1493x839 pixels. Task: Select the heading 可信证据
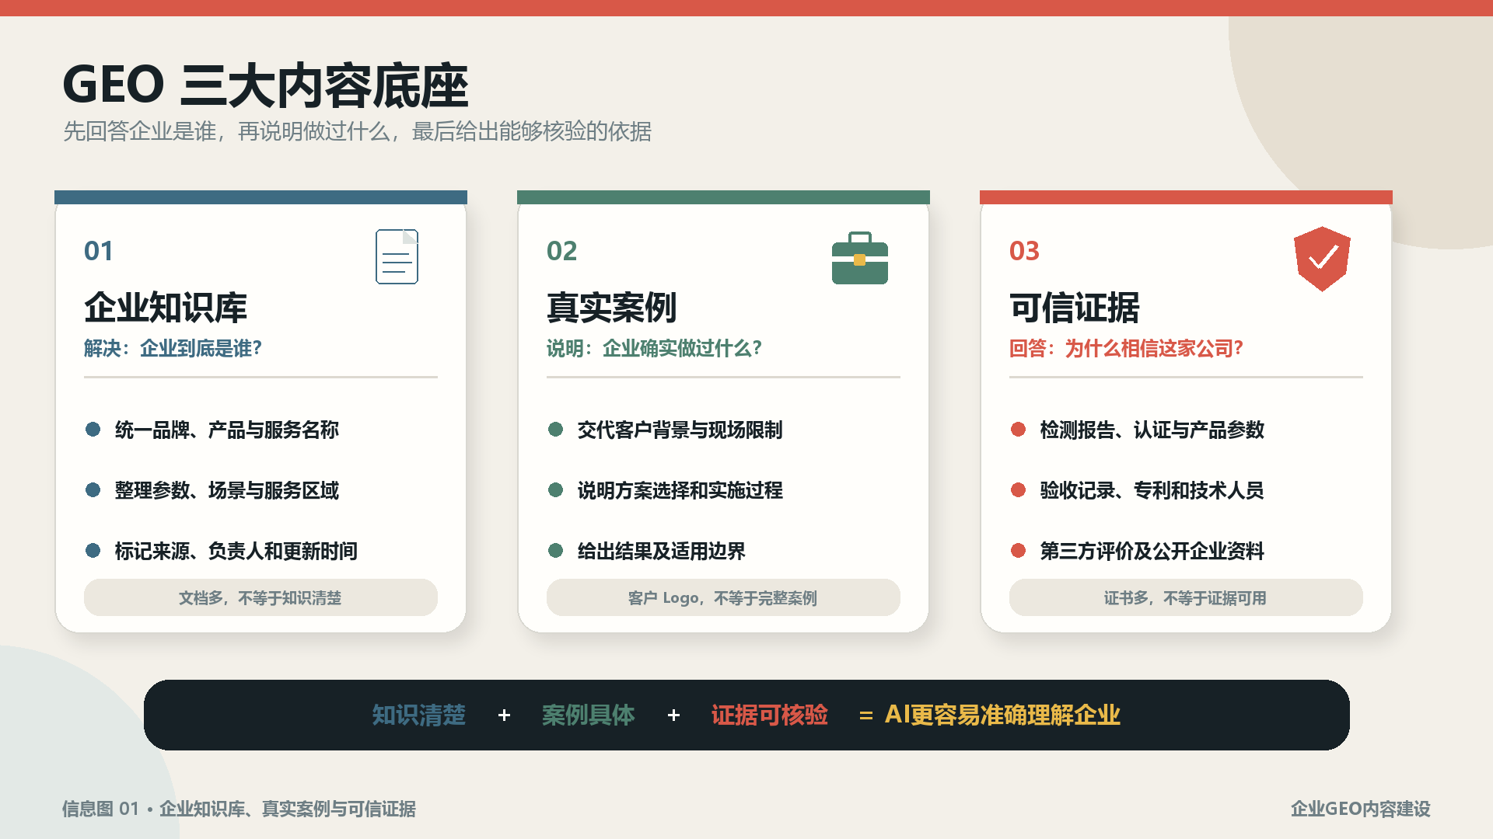point(1075,308)
